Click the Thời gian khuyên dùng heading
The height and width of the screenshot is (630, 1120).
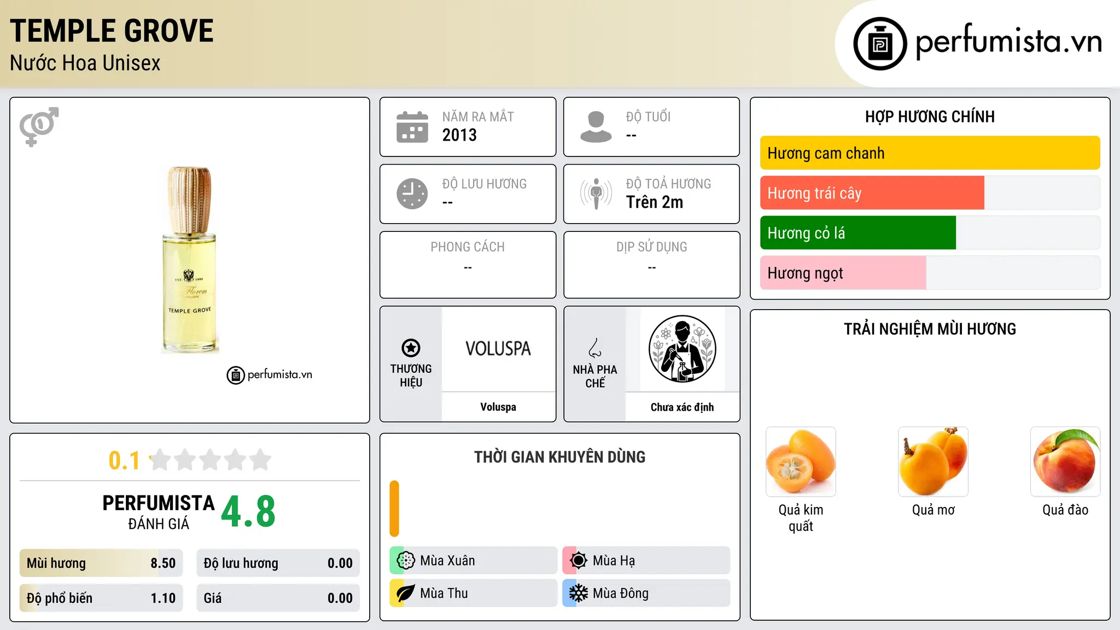coord(559,457)
